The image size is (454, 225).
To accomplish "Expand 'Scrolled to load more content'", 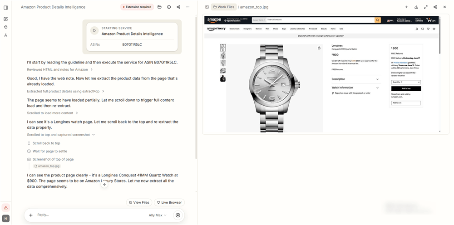I will [53, 113].
